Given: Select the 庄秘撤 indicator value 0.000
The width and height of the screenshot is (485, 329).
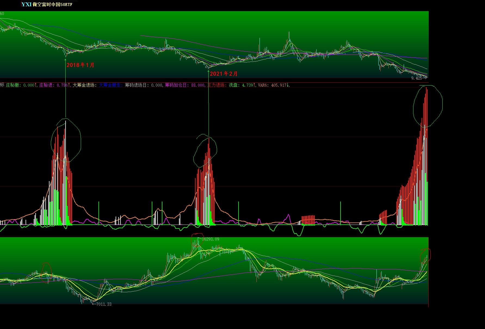Looking at the screenshot, I should click(29, 85).
